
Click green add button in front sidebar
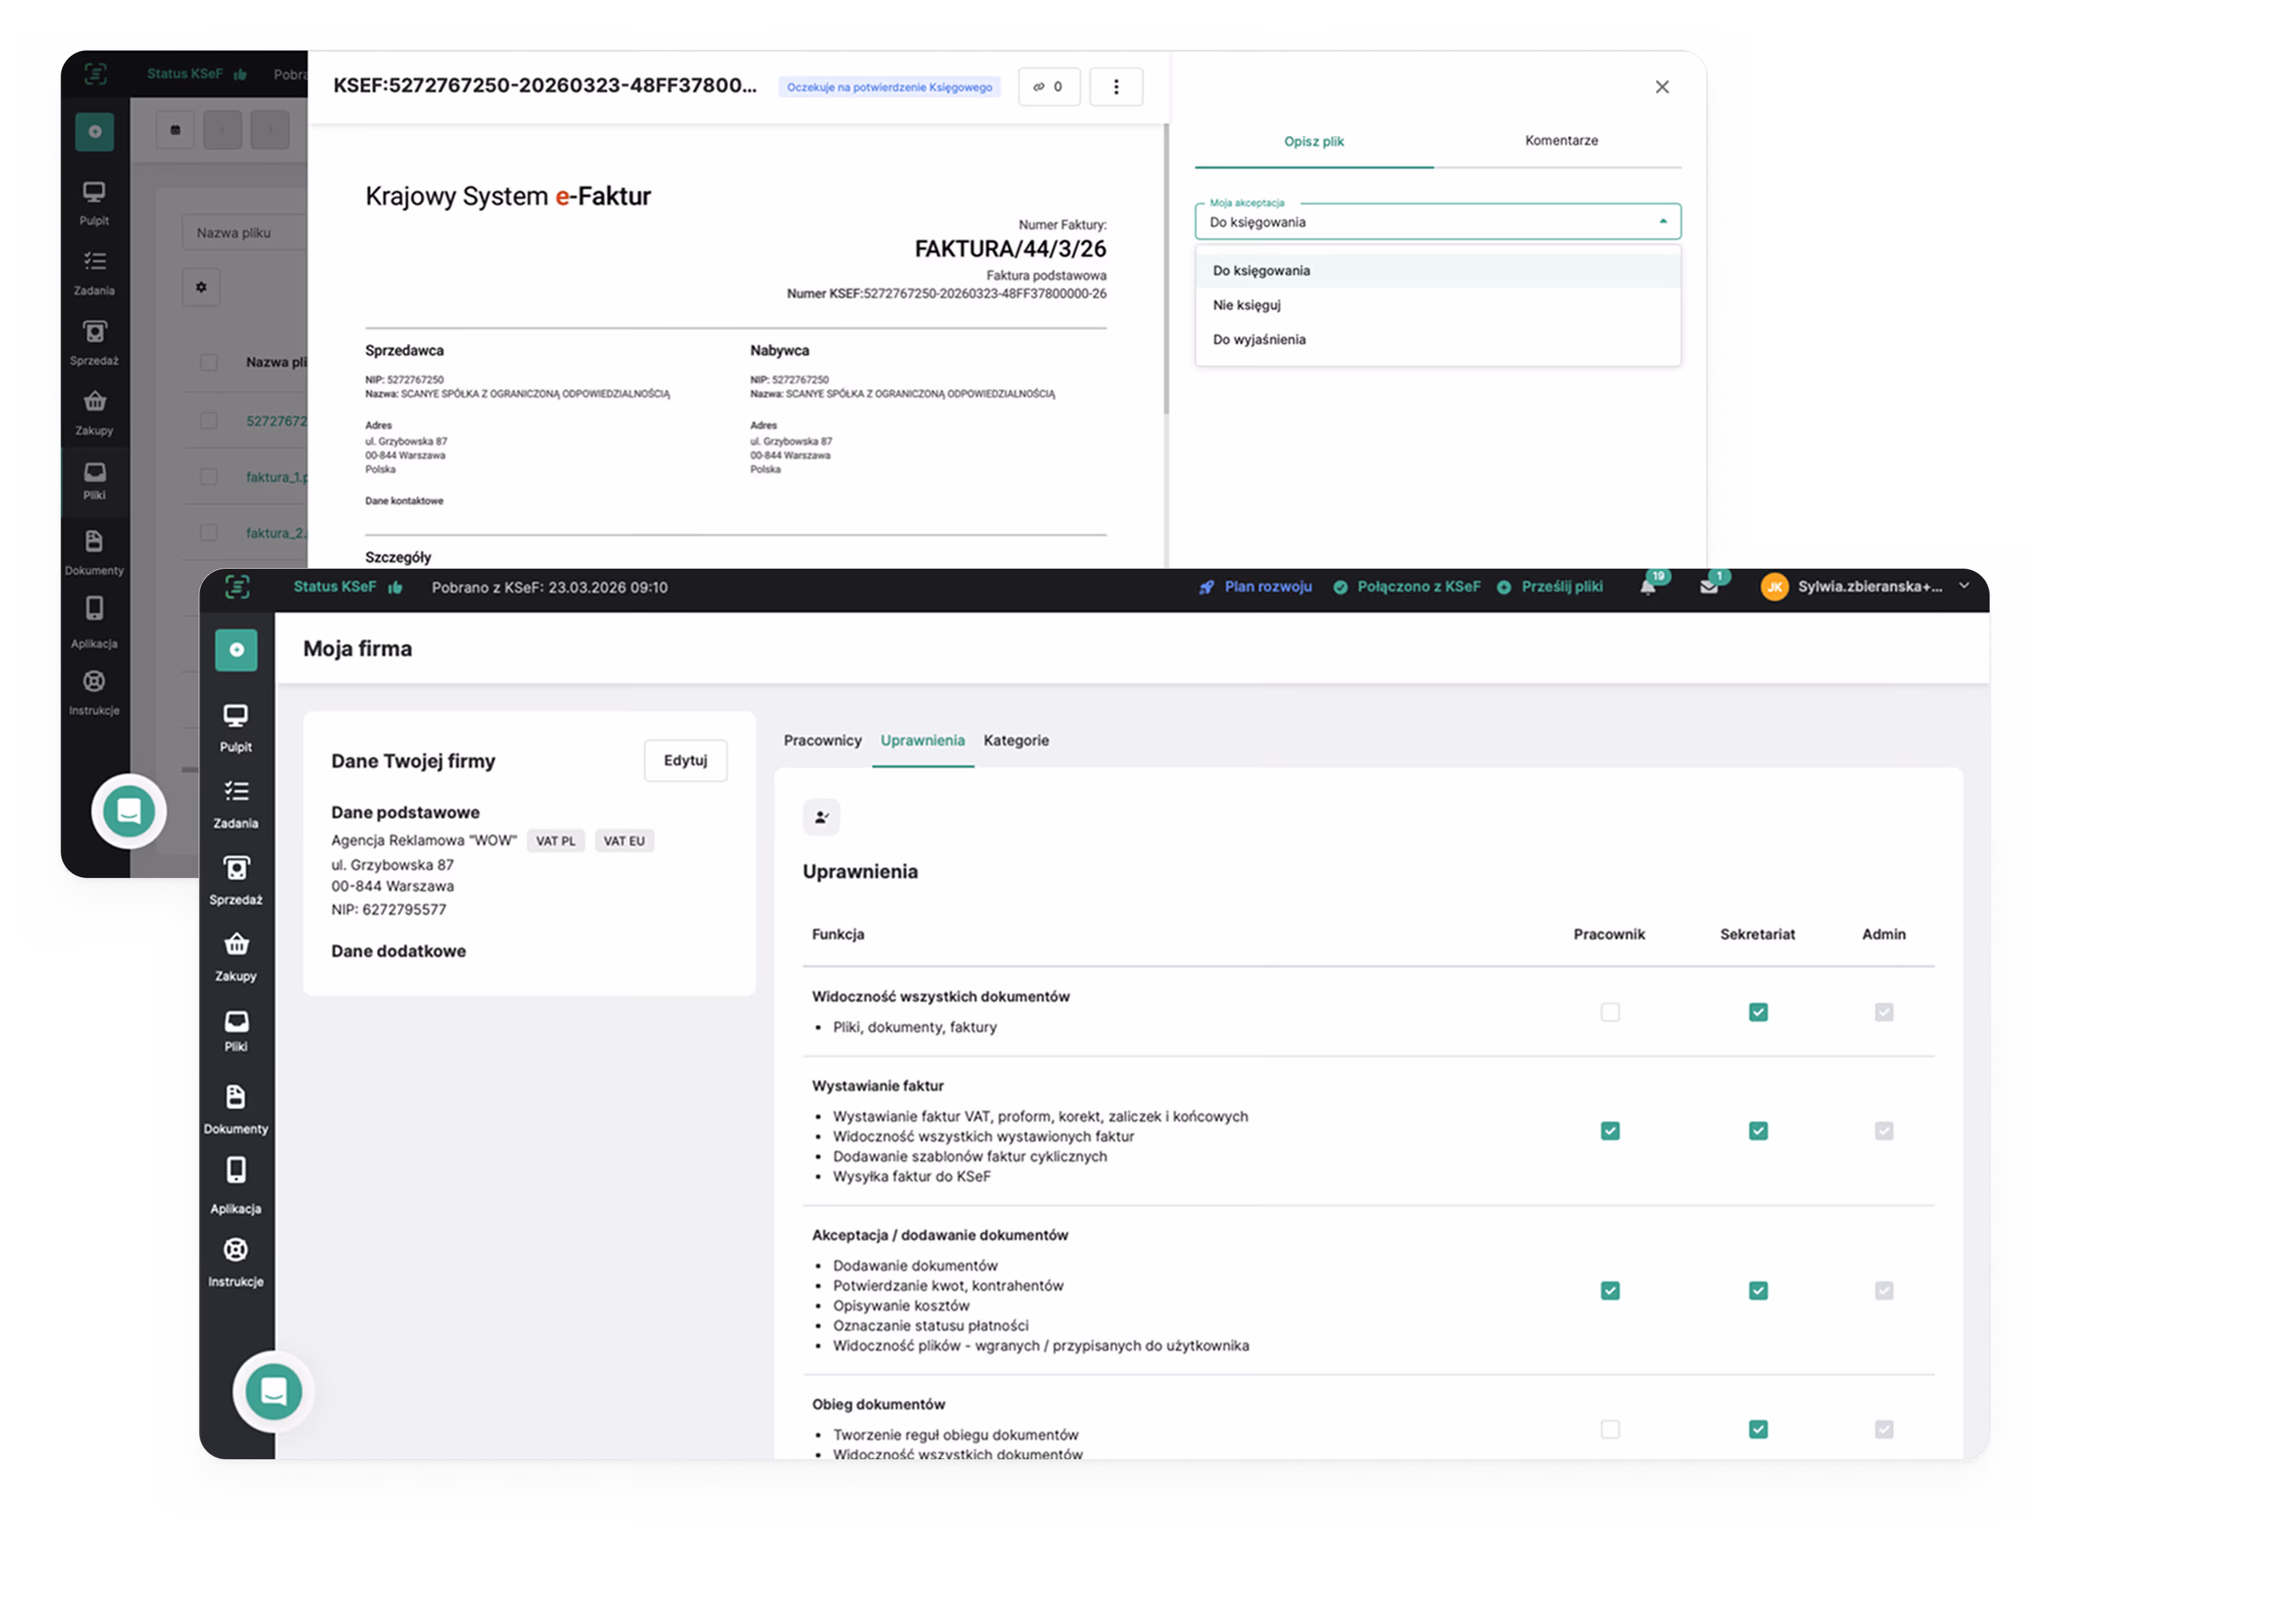[236, 650]
